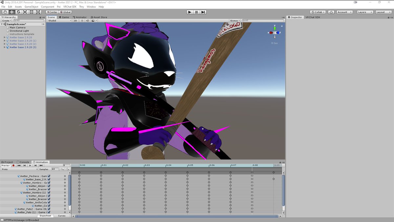
Task: Click the Step forward button in toolbar
Action: pyautogui.click(x=203, y=12)
